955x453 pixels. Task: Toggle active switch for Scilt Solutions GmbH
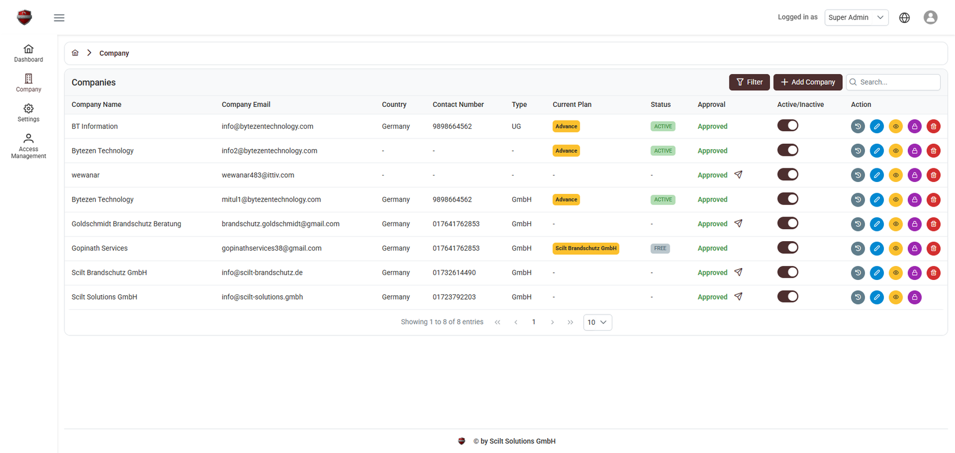788,297
